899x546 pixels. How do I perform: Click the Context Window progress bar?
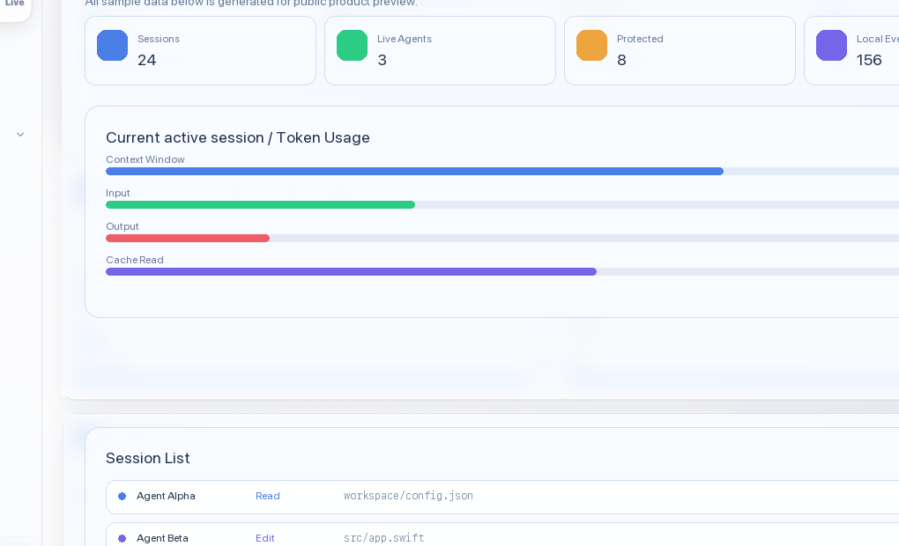(x=502, y=172)
